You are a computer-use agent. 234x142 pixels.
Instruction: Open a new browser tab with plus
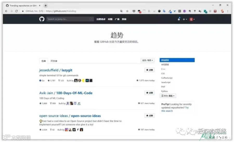(x=46, y=5)
